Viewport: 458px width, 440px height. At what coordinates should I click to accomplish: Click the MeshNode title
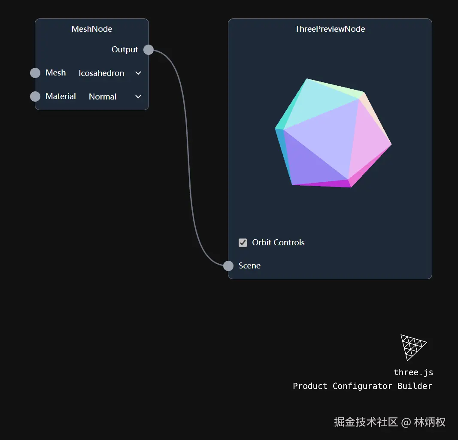(x=92, y=29)
